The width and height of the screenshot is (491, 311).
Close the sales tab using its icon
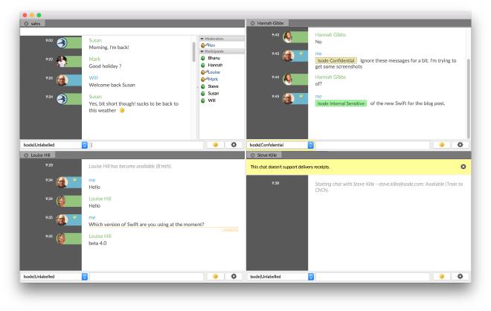[x=27, y=24]
